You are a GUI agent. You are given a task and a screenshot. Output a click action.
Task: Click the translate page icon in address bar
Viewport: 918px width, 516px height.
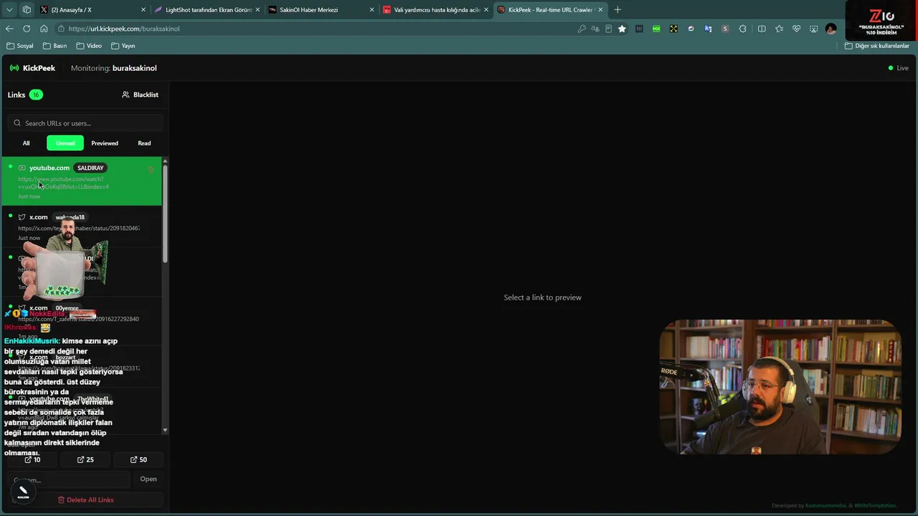point(595,29)
